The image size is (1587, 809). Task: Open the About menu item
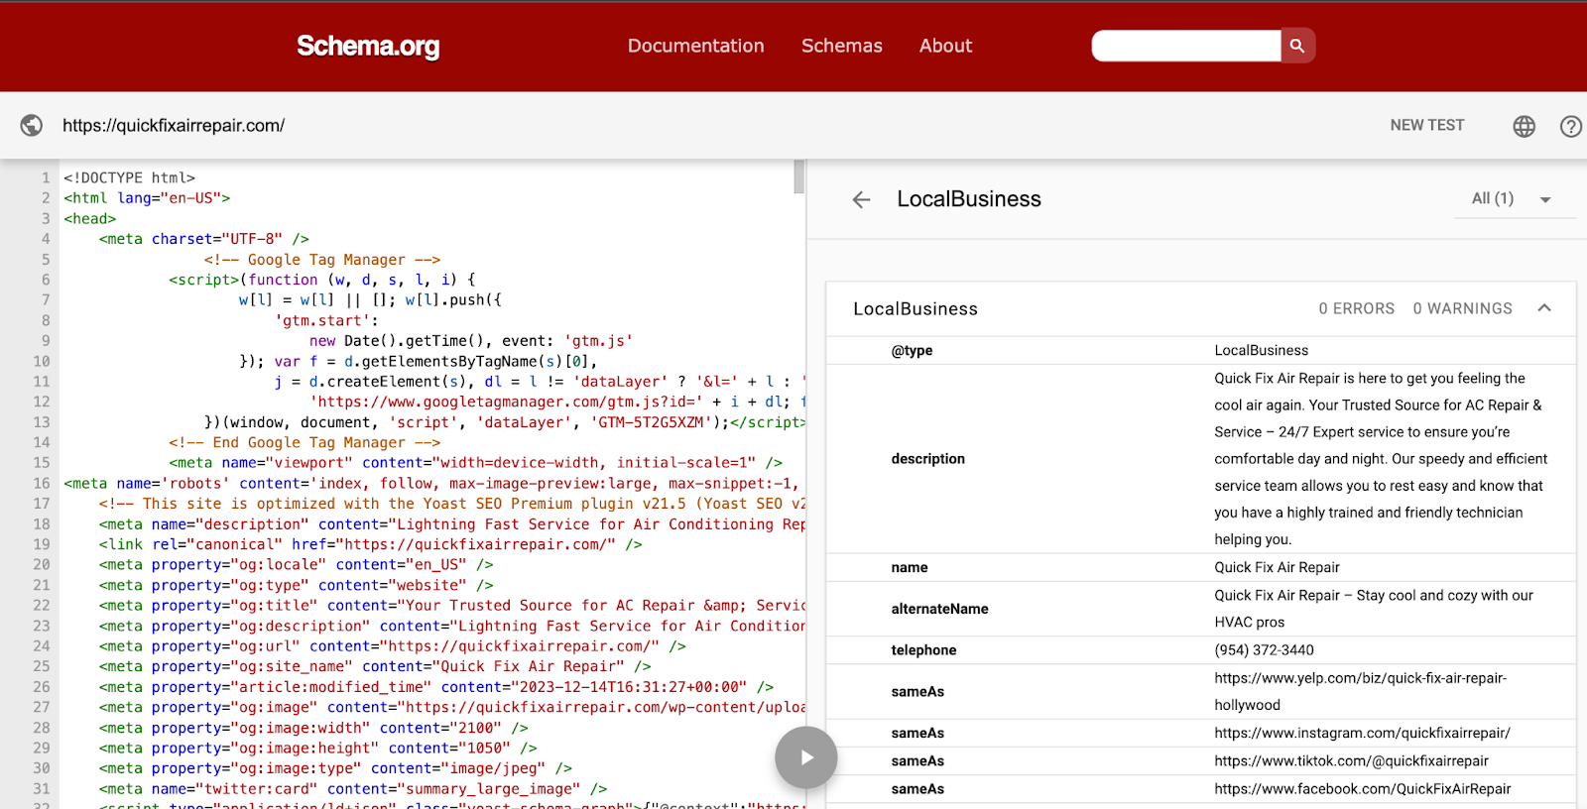945,46
